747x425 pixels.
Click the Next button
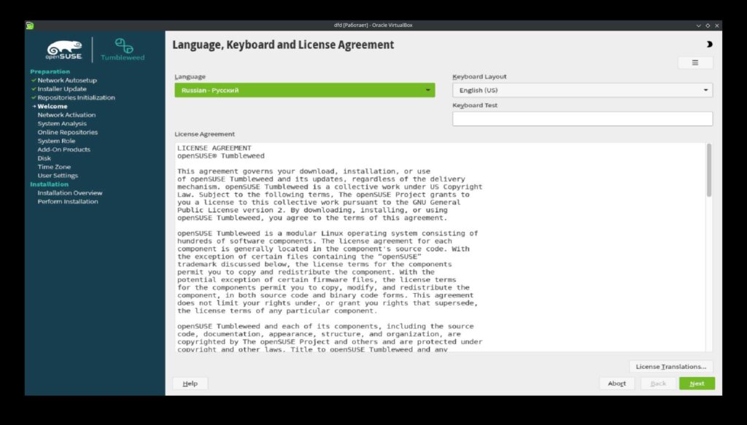tap(697, 383)
